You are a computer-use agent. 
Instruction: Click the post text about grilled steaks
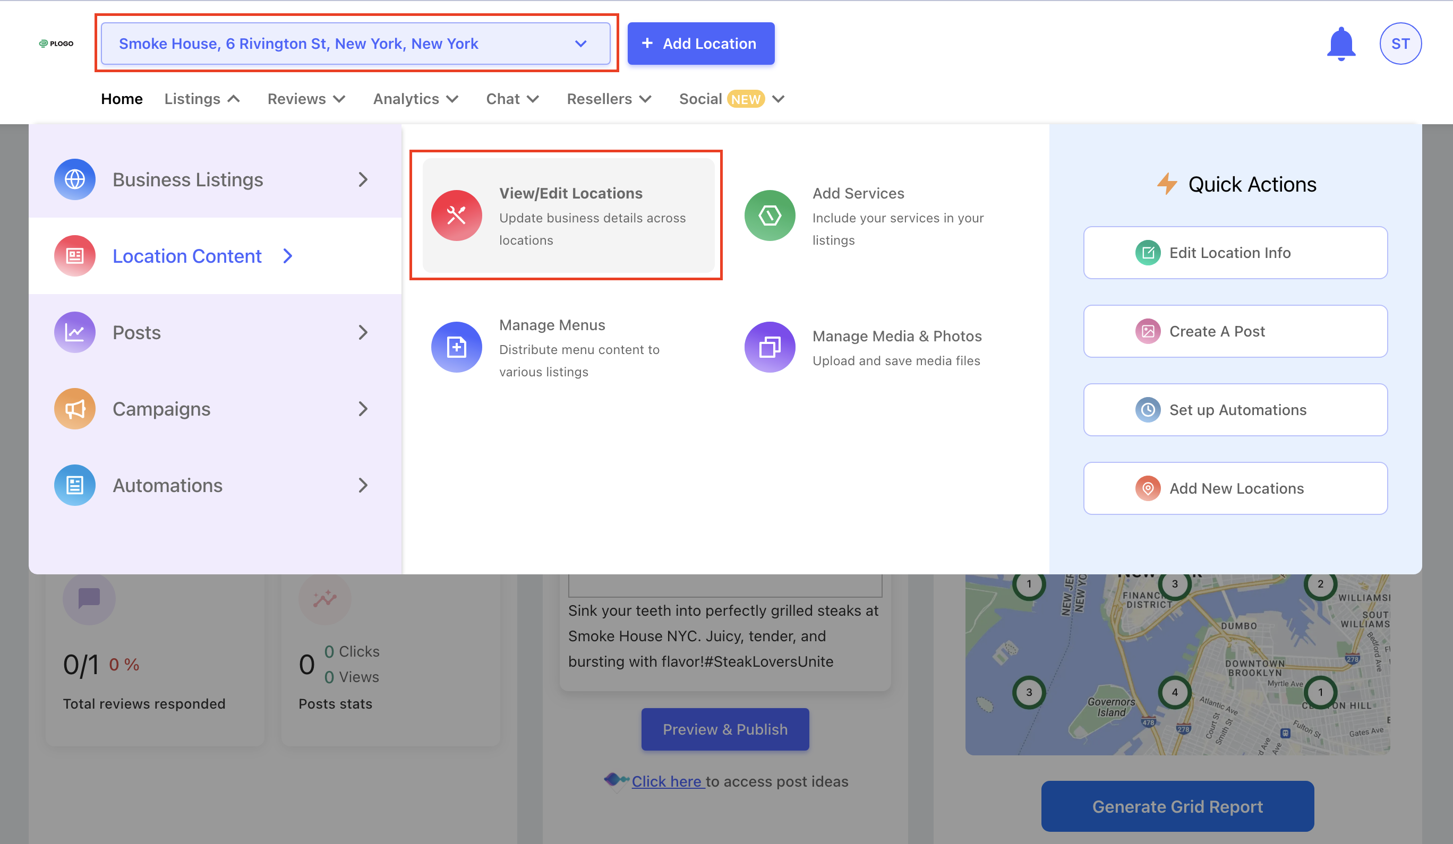(x=724, y=636)
